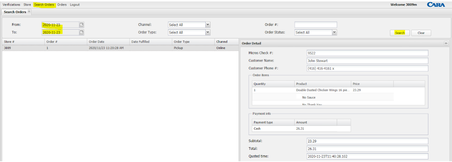
Task: Click the Payment type column header
Action: coord(273,122)
